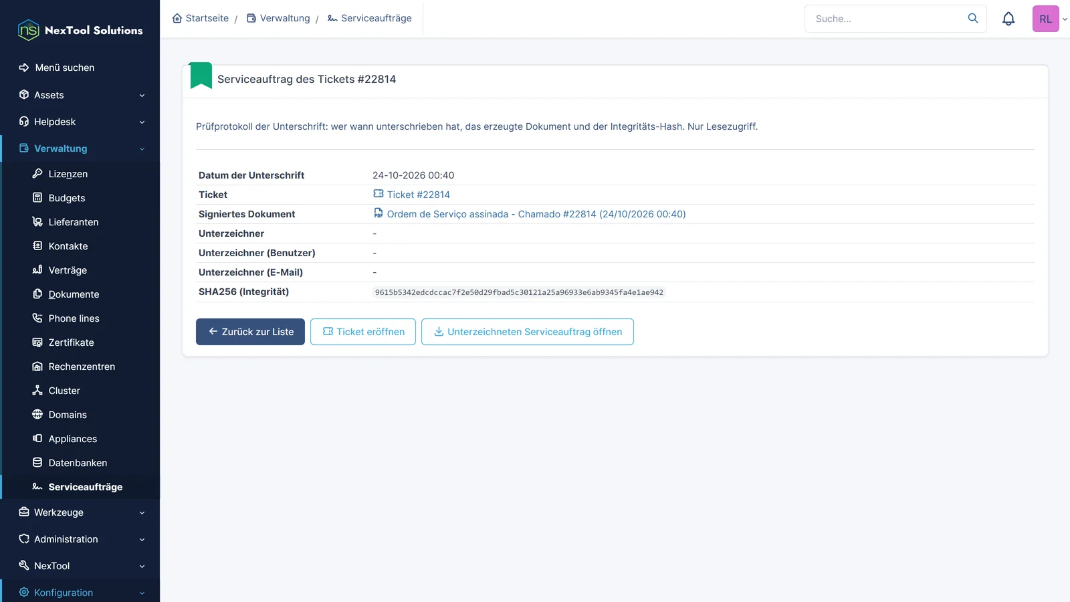Click the Zurück zur Liste button
1070x602 pixels.
[x=250, y=332]
